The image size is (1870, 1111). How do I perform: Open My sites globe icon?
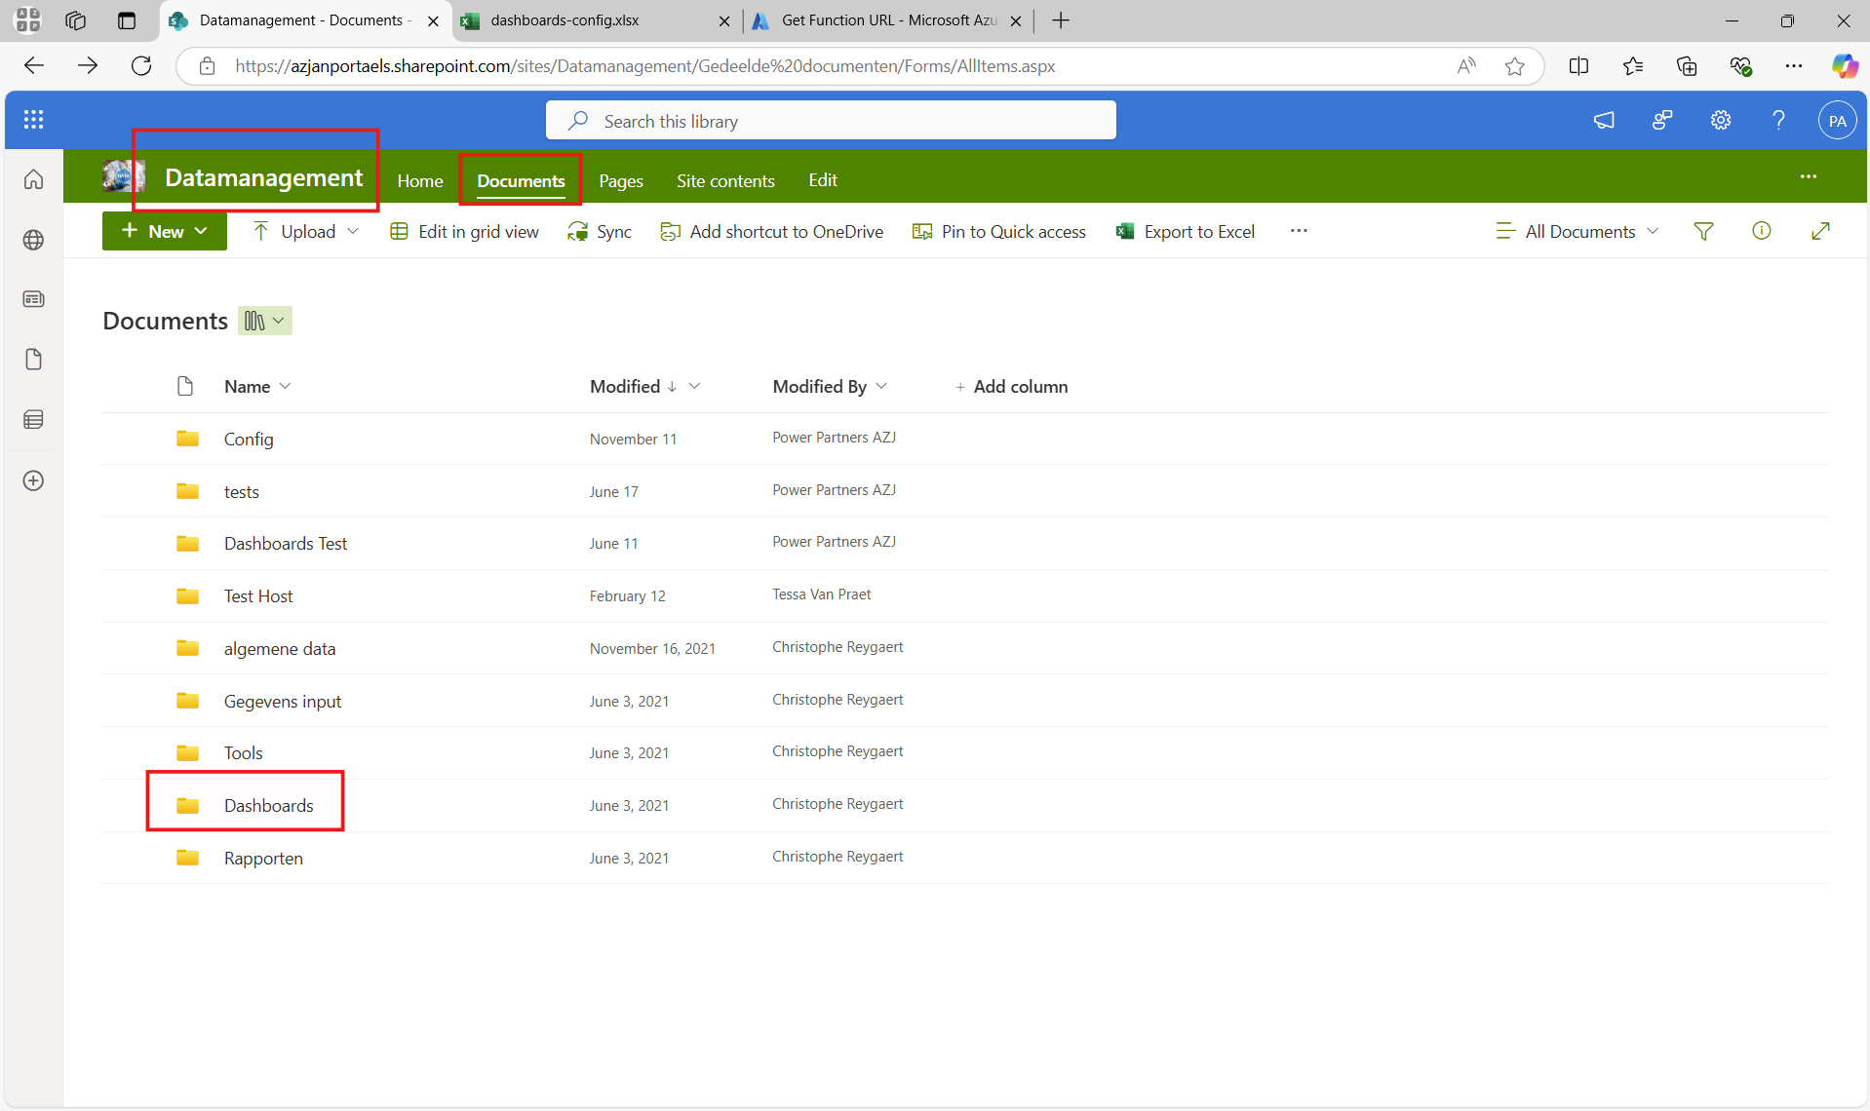click(x=34, y=240)
